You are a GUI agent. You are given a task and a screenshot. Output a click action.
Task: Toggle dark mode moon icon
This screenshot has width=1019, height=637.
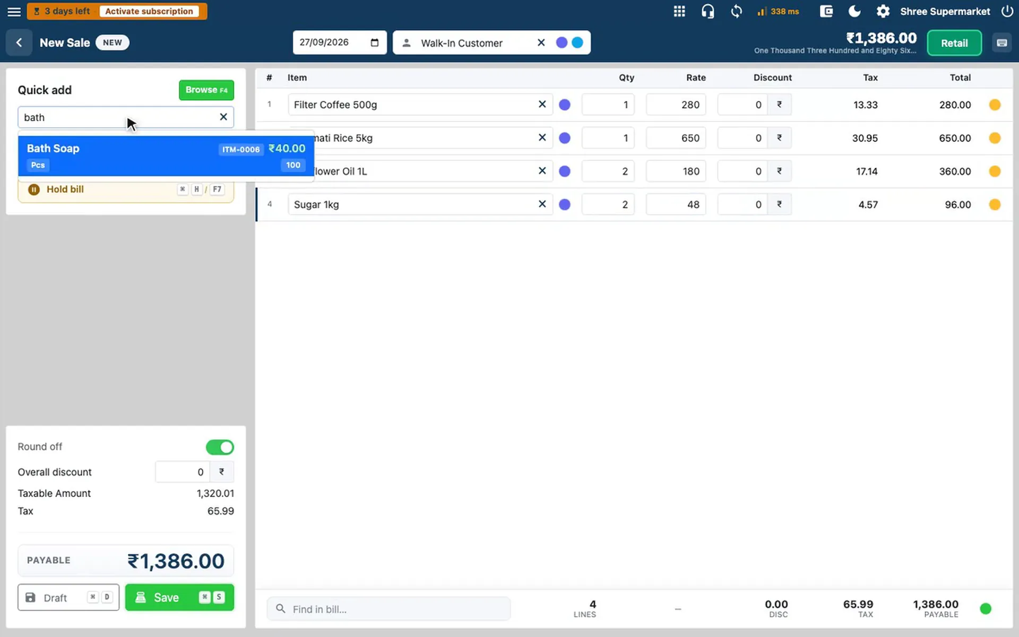click(854, 11)
